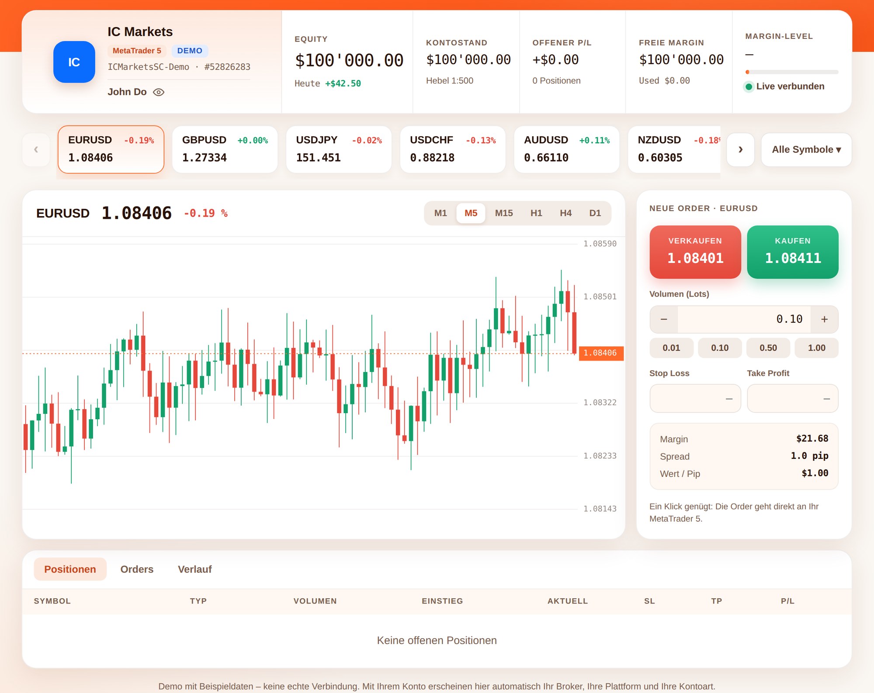The image size is (874, 693).
Task: Click the green Live verbunden status dot
Action: click(x=749, y=86)
